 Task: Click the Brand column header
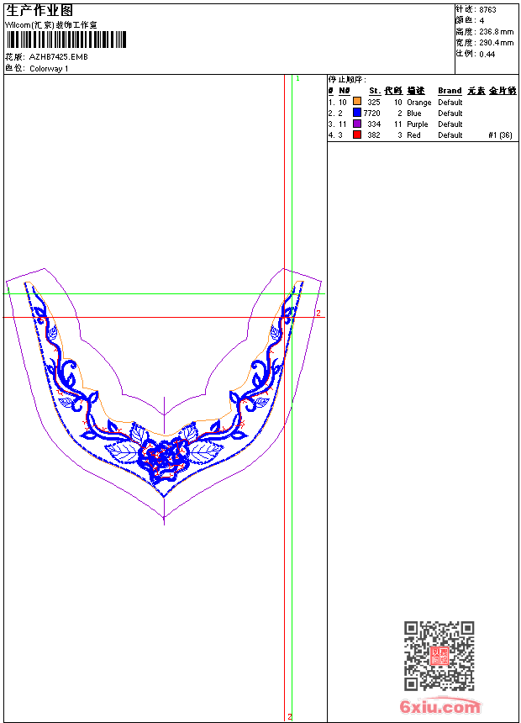click(x=450, y=91)
